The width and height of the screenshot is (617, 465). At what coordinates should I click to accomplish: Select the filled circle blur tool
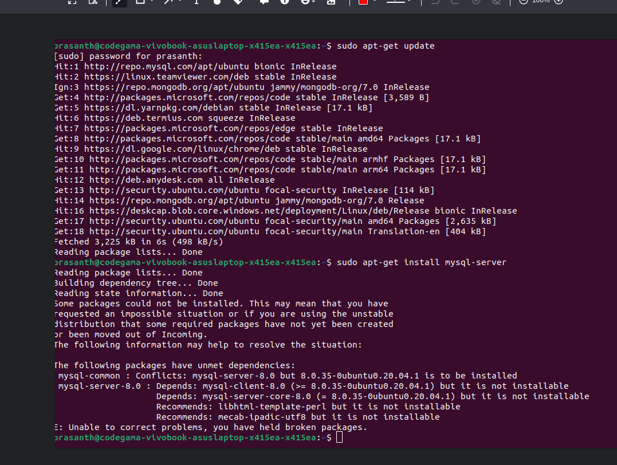(217, 2)
